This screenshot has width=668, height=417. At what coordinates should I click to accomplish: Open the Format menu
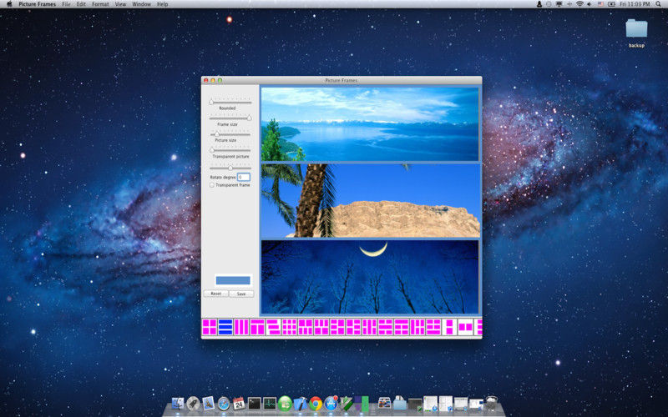coord(100,4)
